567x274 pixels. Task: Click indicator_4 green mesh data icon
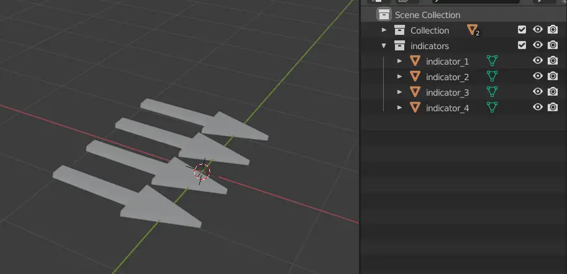[492, 107]
